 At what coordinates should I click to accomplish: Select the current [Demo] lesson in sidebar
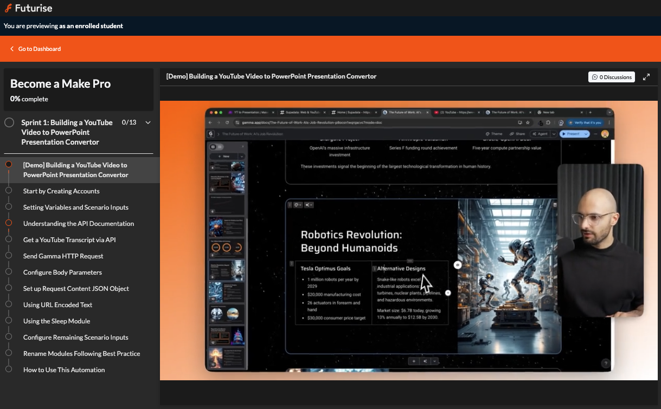(75, 170)
